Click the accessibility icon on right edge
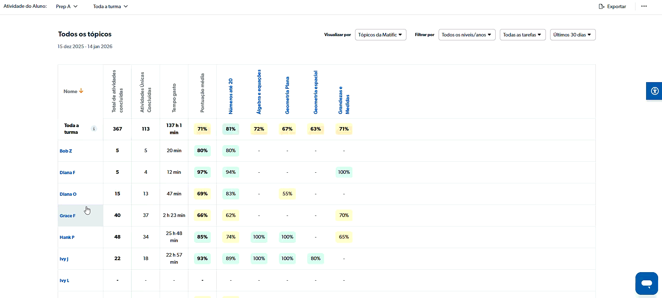This screenshot has height=298, width=662. [x=655, y=91]
